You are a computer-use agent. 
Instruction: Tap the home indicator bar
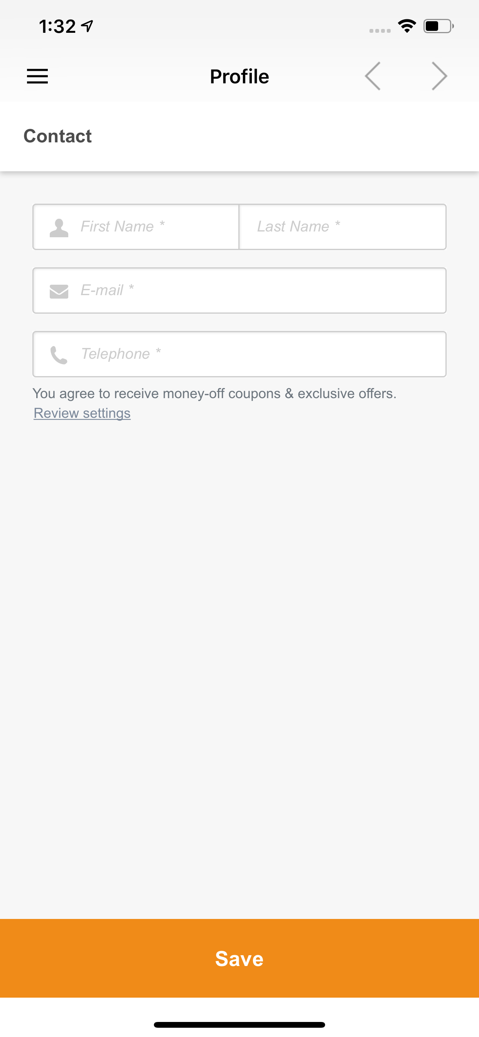click(x=239, y=1025)
